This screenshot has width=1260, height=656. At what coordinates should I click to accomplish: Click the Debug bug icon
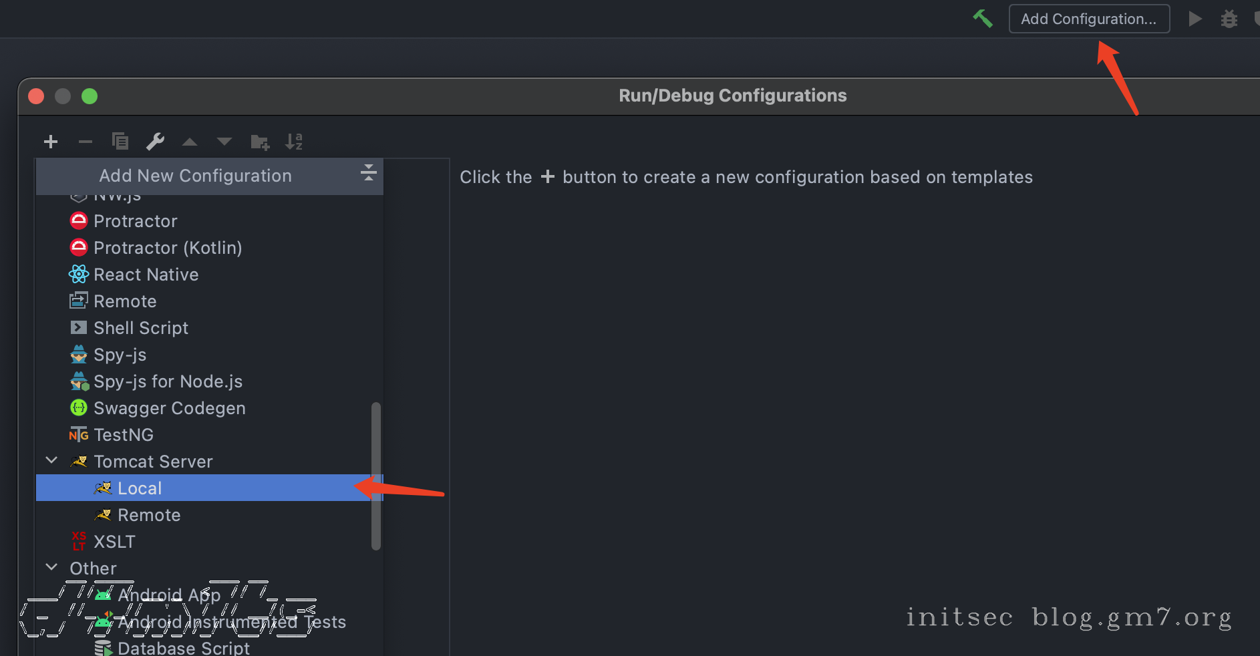tap(1229, 19)
